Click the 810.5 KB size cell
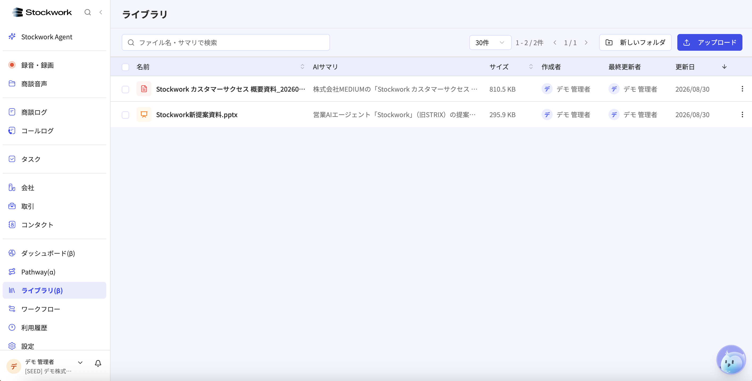 (x=502, y=89)
